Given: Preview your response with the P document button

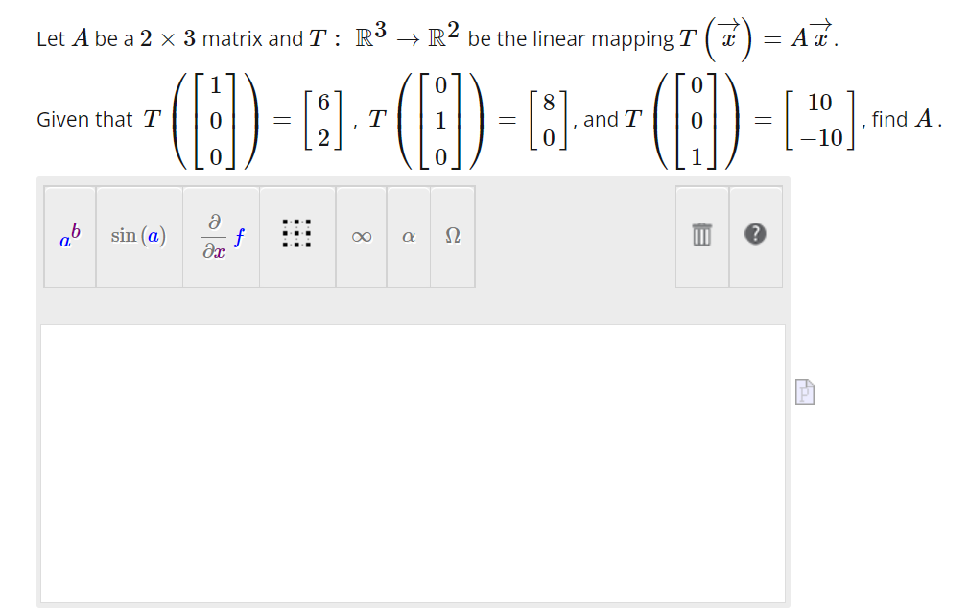Looking at the screenshot, I should 804,392.
